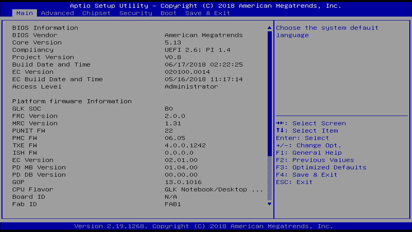This screenshot has height=232, width=412.
Task: Click the GLK Notebook/Desktop value
Action: (214, 189)
